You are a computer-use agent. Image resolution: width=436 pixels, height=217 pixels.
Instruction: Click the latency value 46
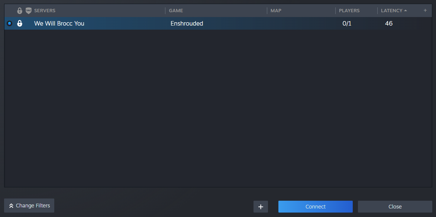[389, 24]
